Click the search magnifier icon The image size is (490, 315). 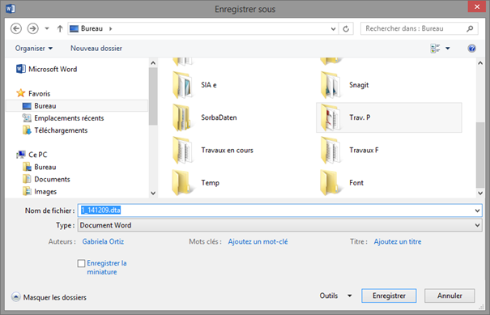[x=470, y=29]
